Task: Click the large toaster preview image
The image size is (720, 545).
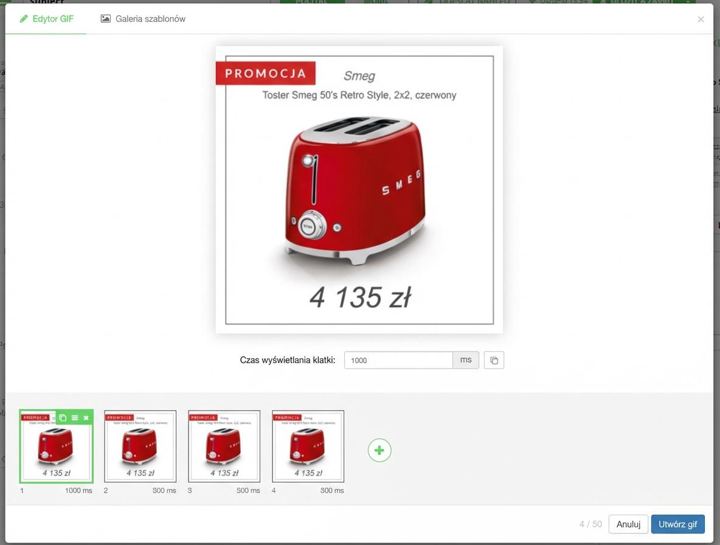Action: coord(359,190)
